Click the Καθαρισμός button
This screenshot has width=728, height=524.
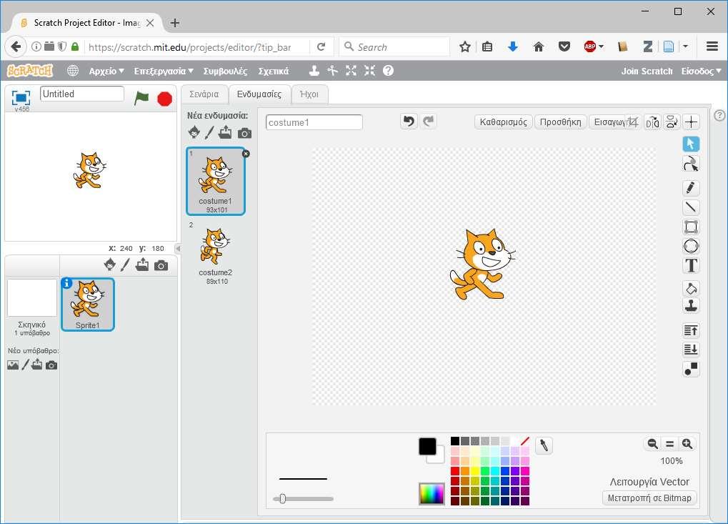tap(503, 122)
